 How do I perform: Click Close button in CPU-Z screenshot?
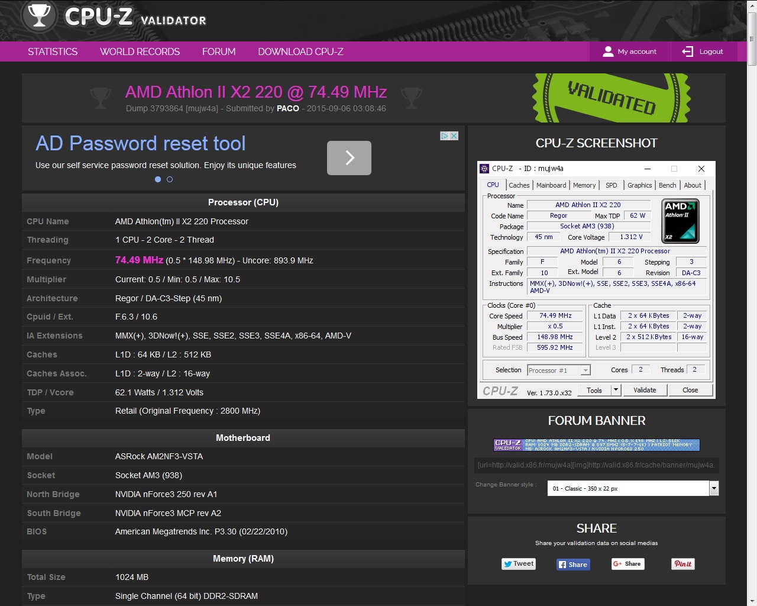pos(690,390)
